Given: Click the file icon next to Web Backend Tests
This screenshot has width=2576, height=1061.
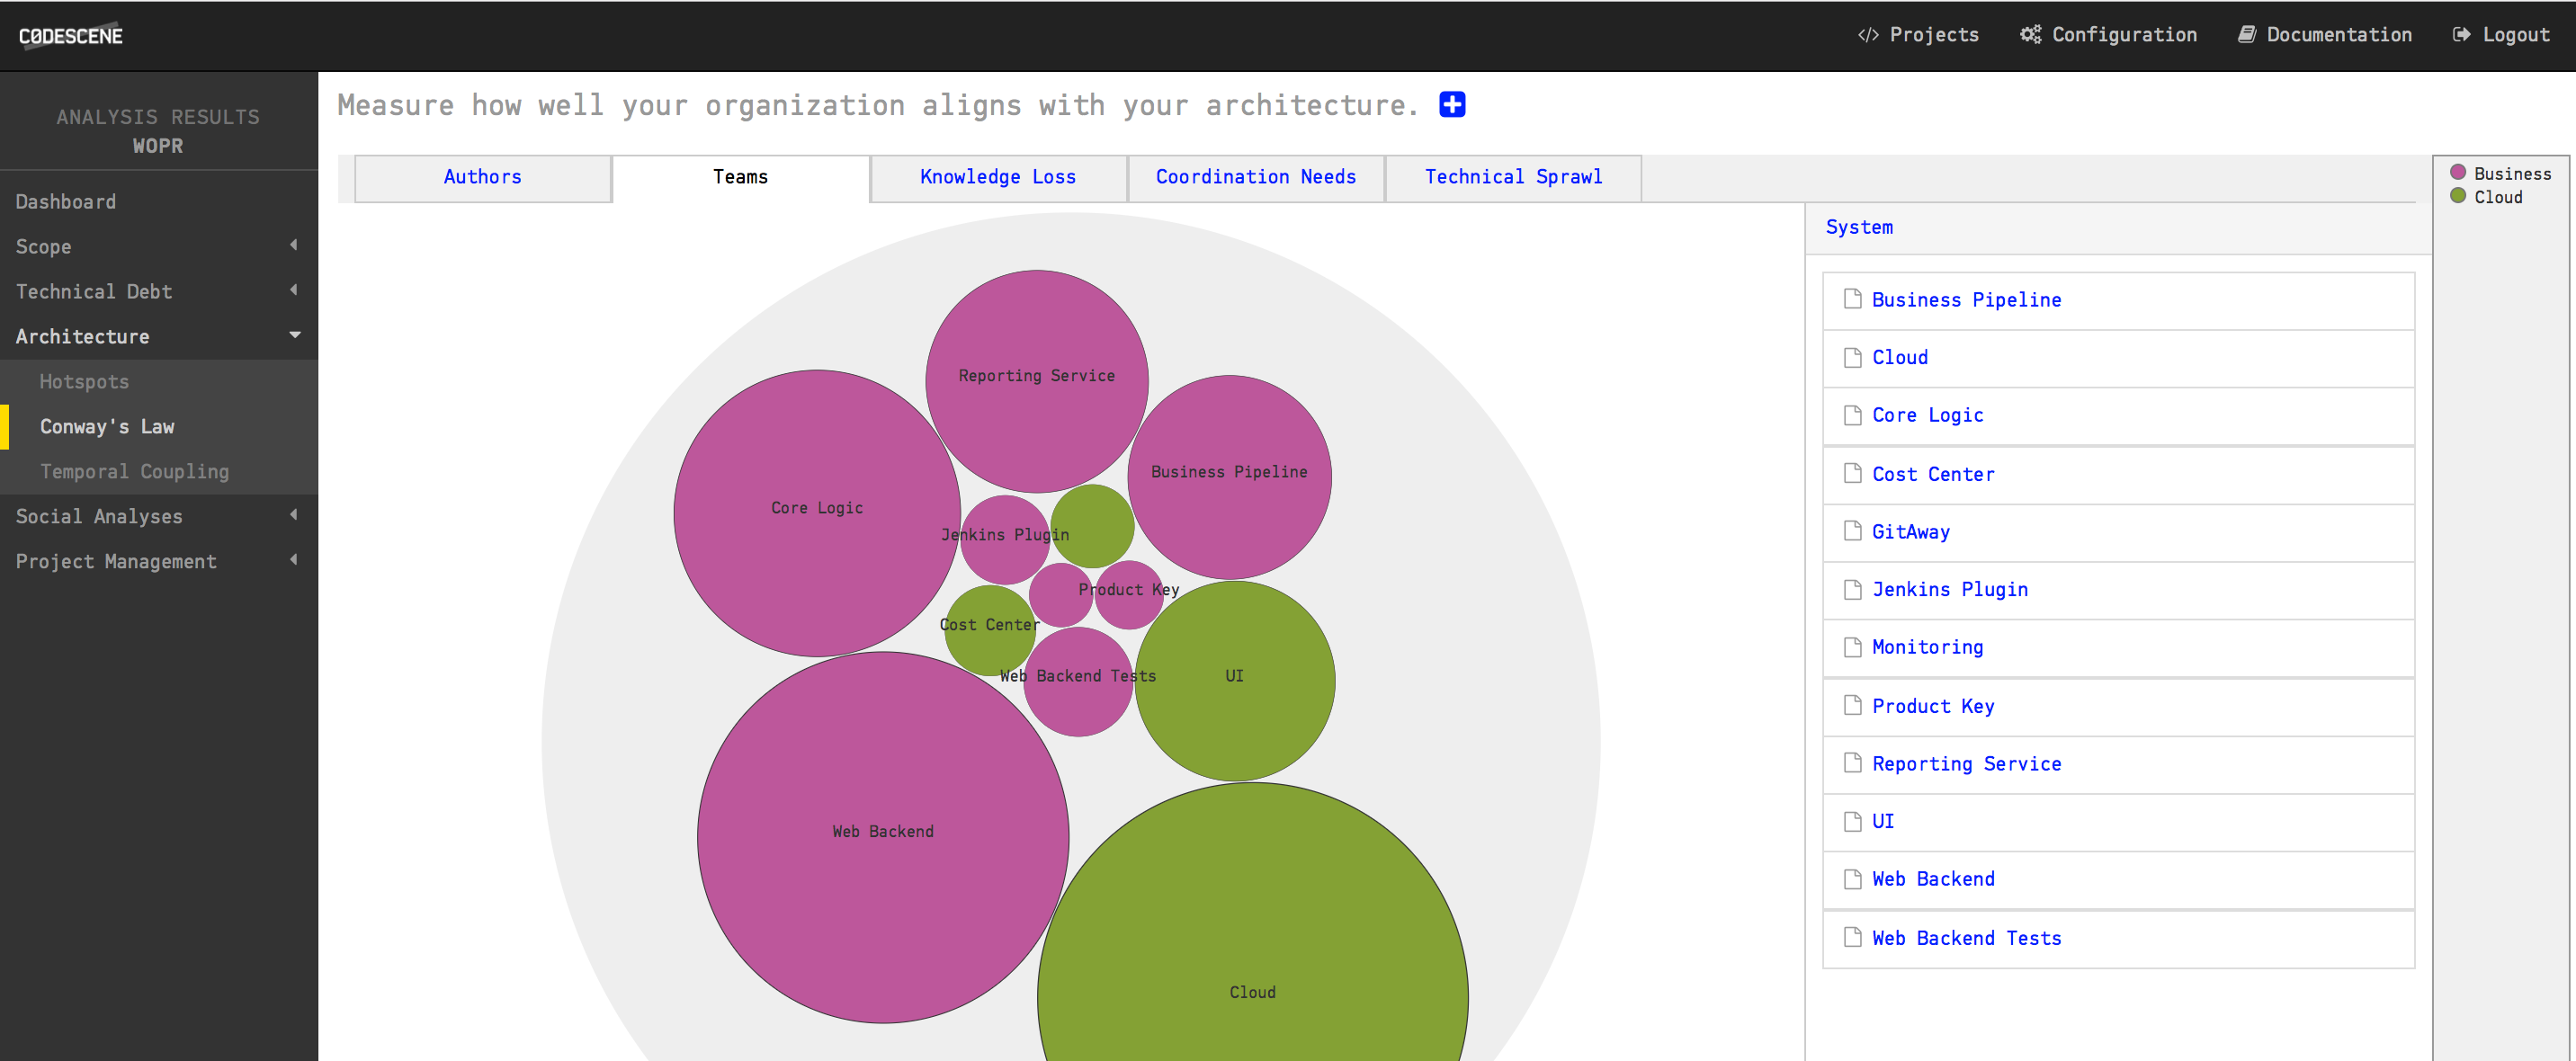Looking at the screenshot, I should [x=1852, y=937].
